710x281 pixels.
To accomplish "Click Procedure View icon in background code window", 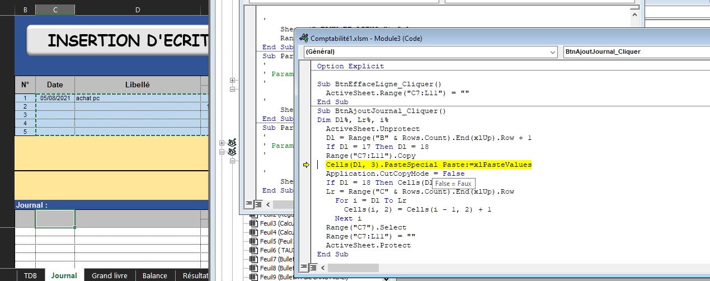I will [x=250, y=204].
